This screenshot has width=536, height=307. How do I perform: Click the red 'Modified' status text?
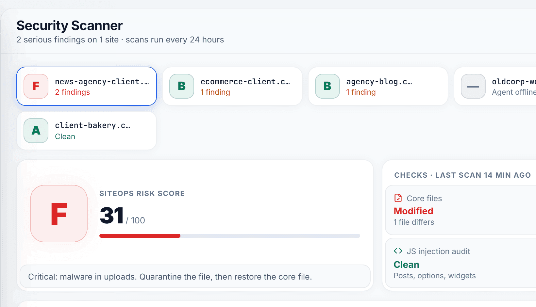tap(413, 211)
